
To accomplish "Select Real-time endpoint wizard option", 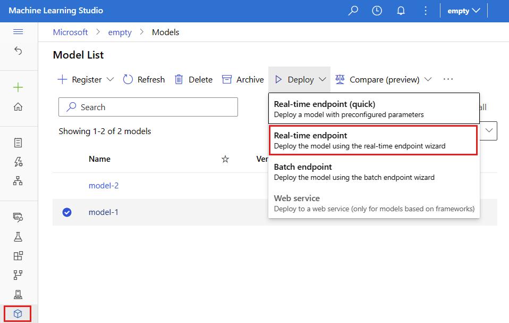I will 374,140.
